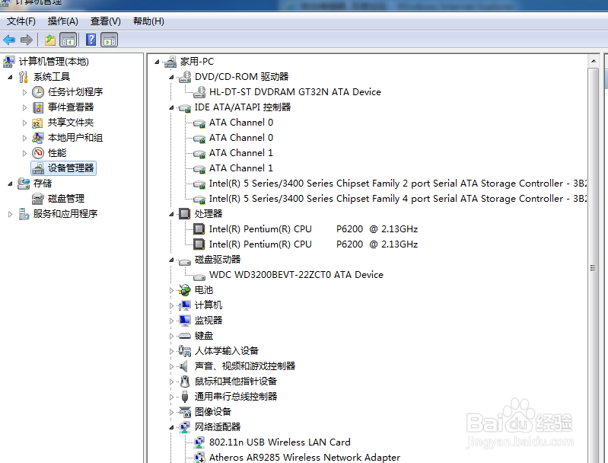This screenshot has width=608, height=463.
Task: Click the 共享文件夹 icon
Action: click(37, 123)
